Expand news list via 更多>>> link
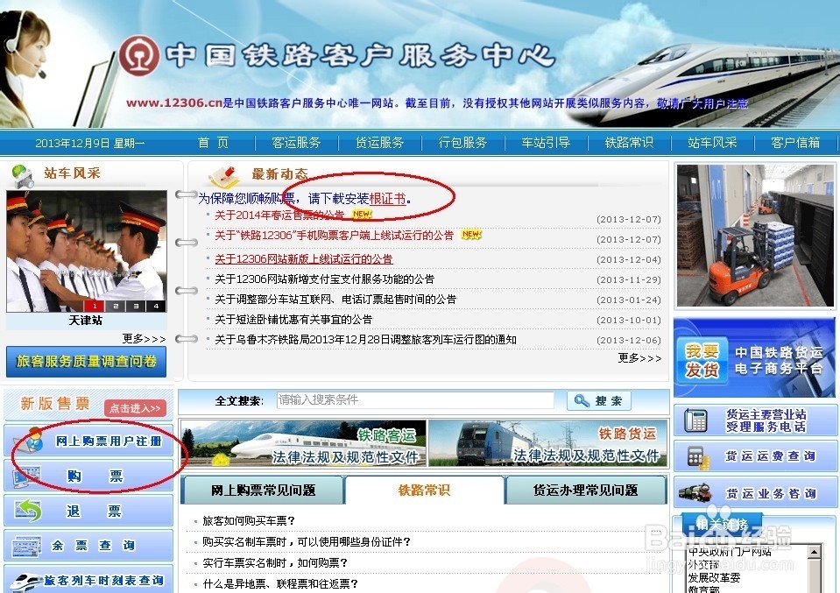Viewport: 840px width, 593px height. [640, 357]
